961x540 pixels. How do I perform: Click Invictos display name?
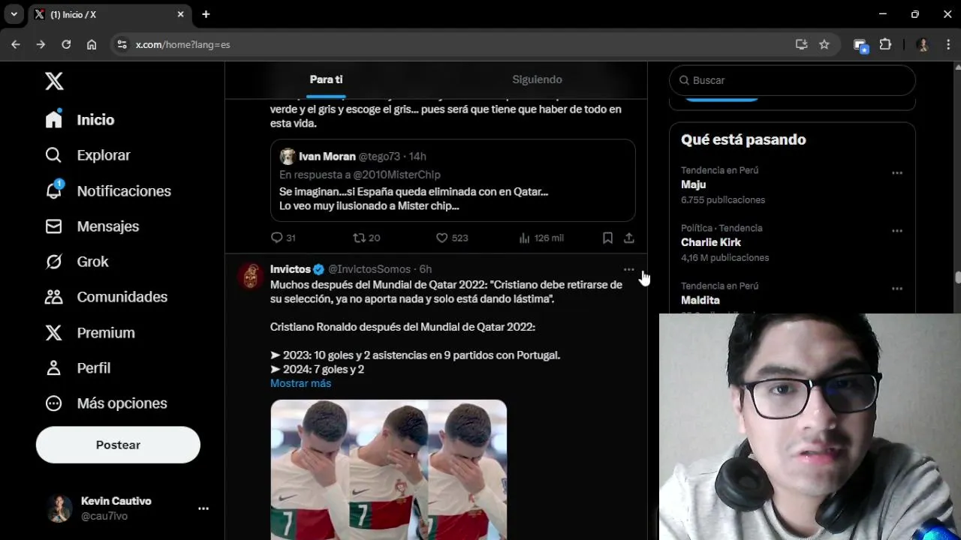point(290,269)
